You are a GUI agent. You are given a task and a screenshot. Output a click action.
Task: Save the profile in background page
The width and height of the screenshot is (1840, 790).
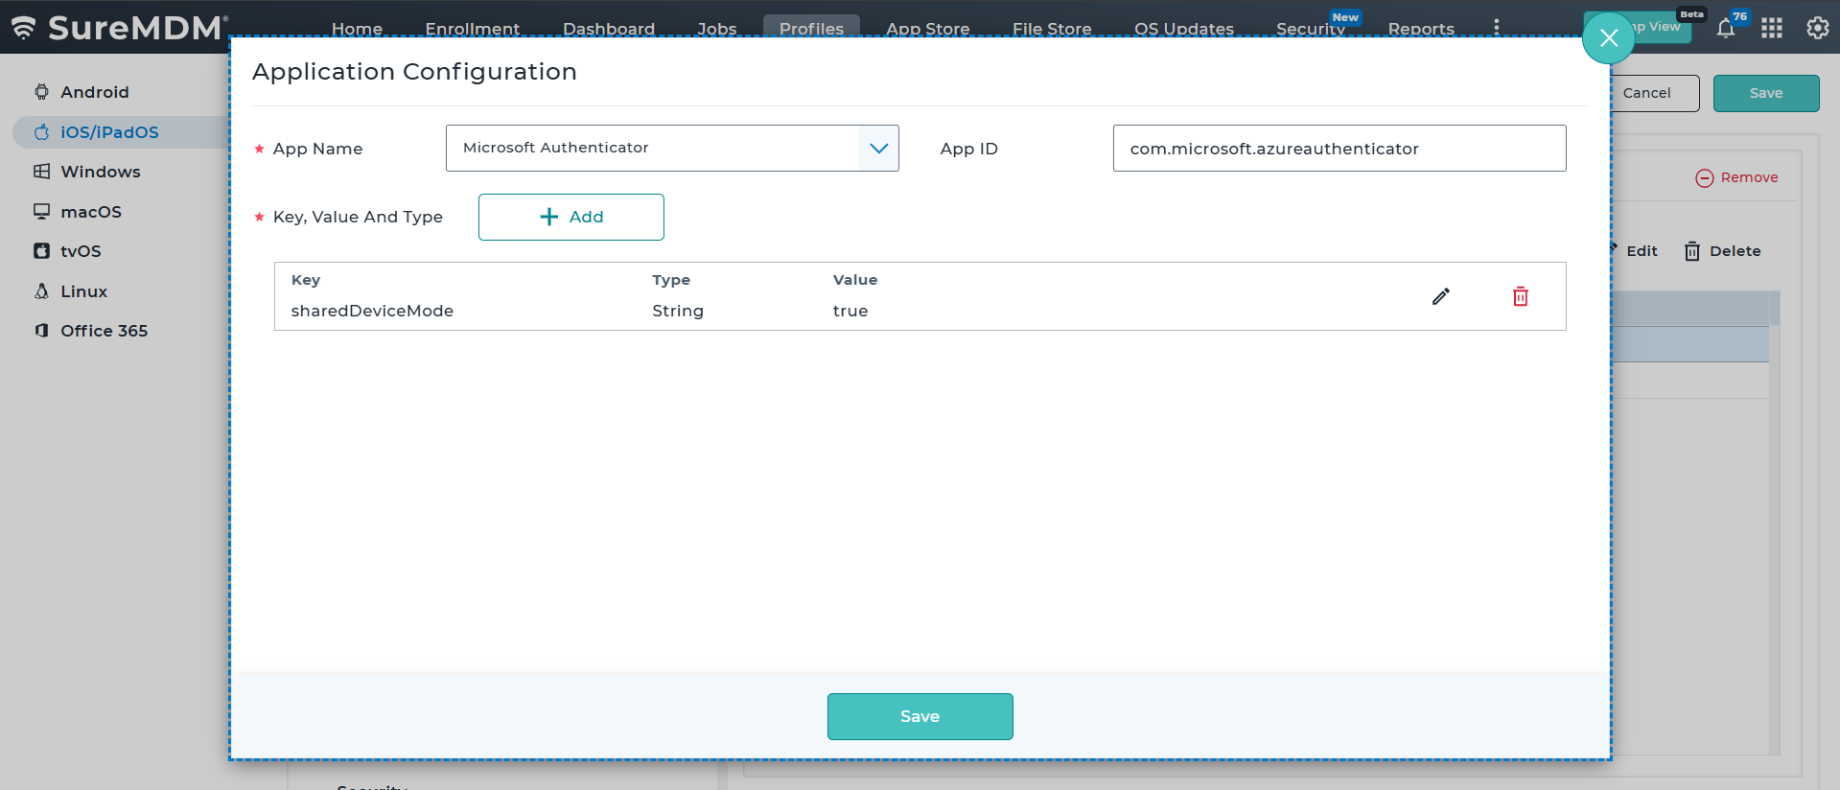tap(1766, 93)
